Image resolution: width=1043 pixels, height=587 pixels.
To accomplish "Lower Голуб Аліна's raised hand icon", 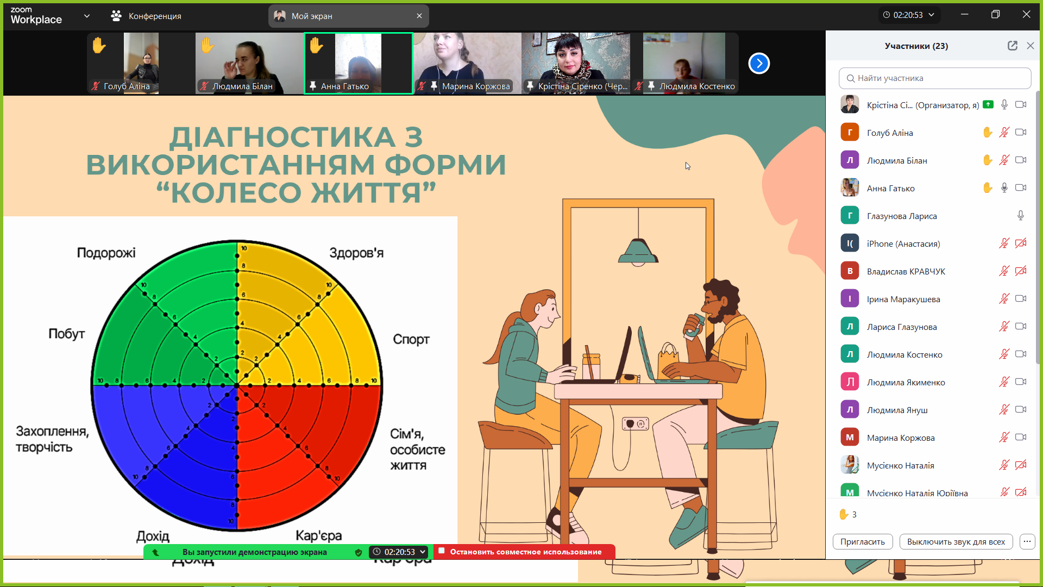I will coord(987,132).
